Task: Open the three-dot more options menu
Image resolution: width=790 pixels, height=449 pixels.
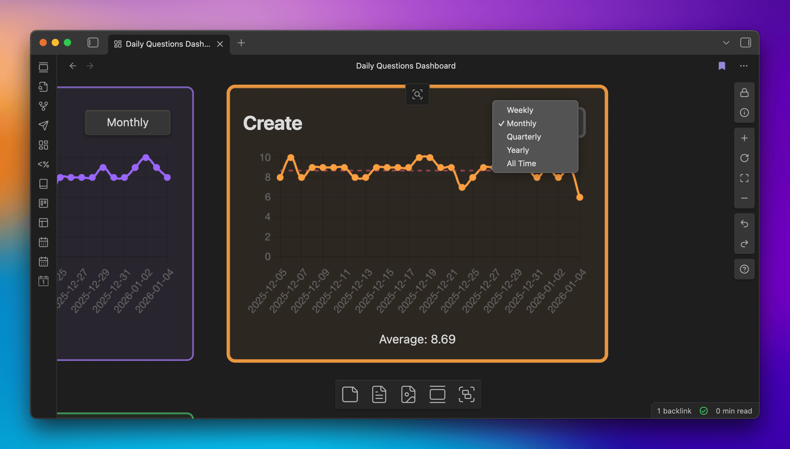Action: coord(744,66)
